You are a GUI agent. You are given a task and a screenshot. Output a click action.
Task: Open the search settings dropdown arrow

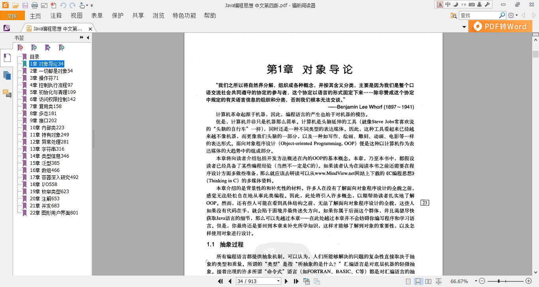(517, 15)
